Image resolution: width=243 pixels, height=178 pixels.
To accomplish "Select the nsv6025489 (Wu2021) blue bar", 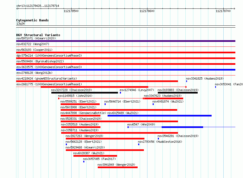I will point(160,116).
